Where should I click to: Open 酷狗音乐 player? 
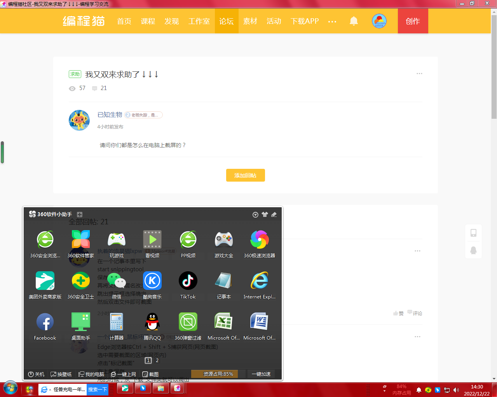click(152, 285)
